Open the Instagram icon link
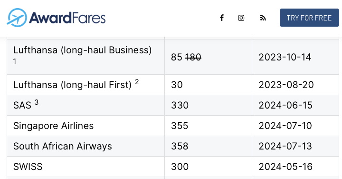Viewport: 342px width, 179px height. point(241,18)
